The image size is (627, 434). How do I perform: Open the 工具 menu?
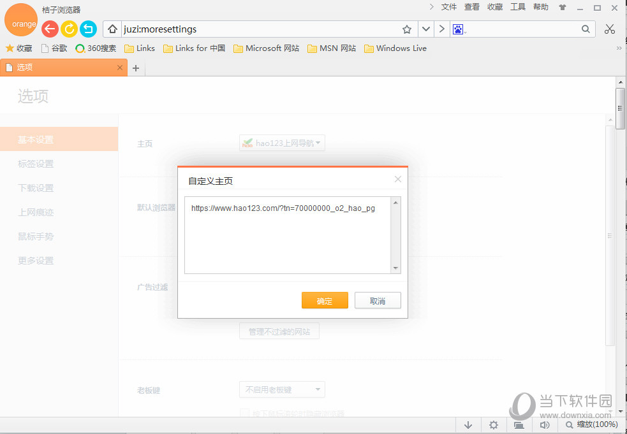[517, 7]
